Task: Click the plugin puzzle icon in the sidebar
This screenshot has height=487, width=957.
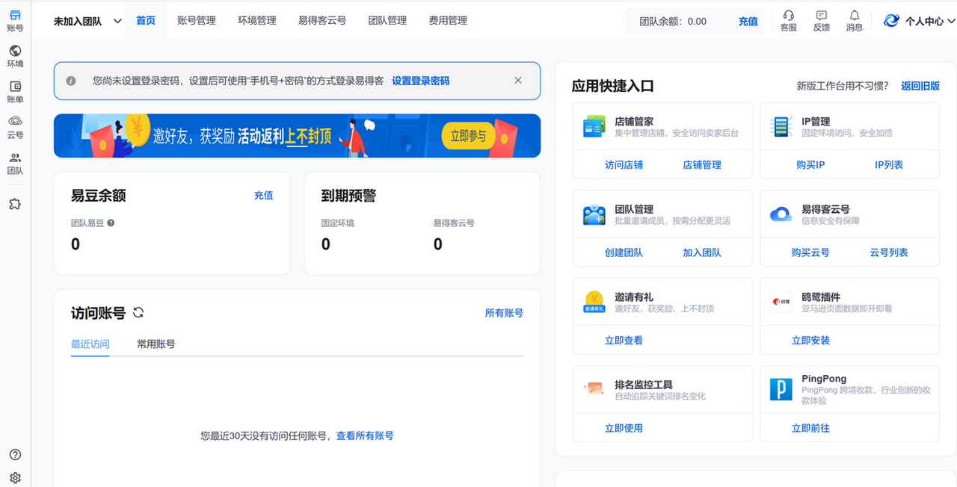Action: [x=15, y=203]
